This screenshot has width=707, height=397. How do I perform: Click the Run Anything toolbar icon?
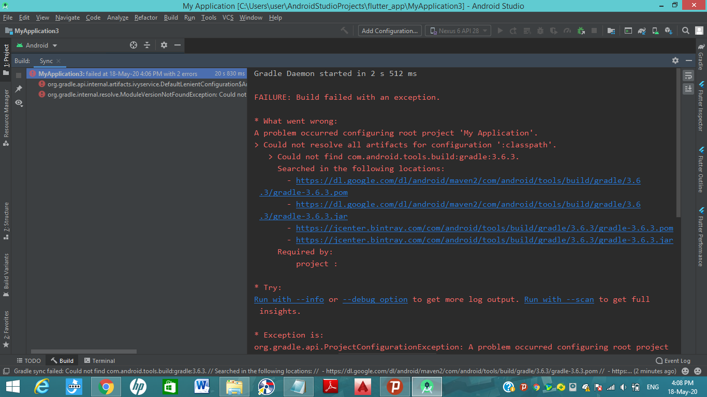628,30
